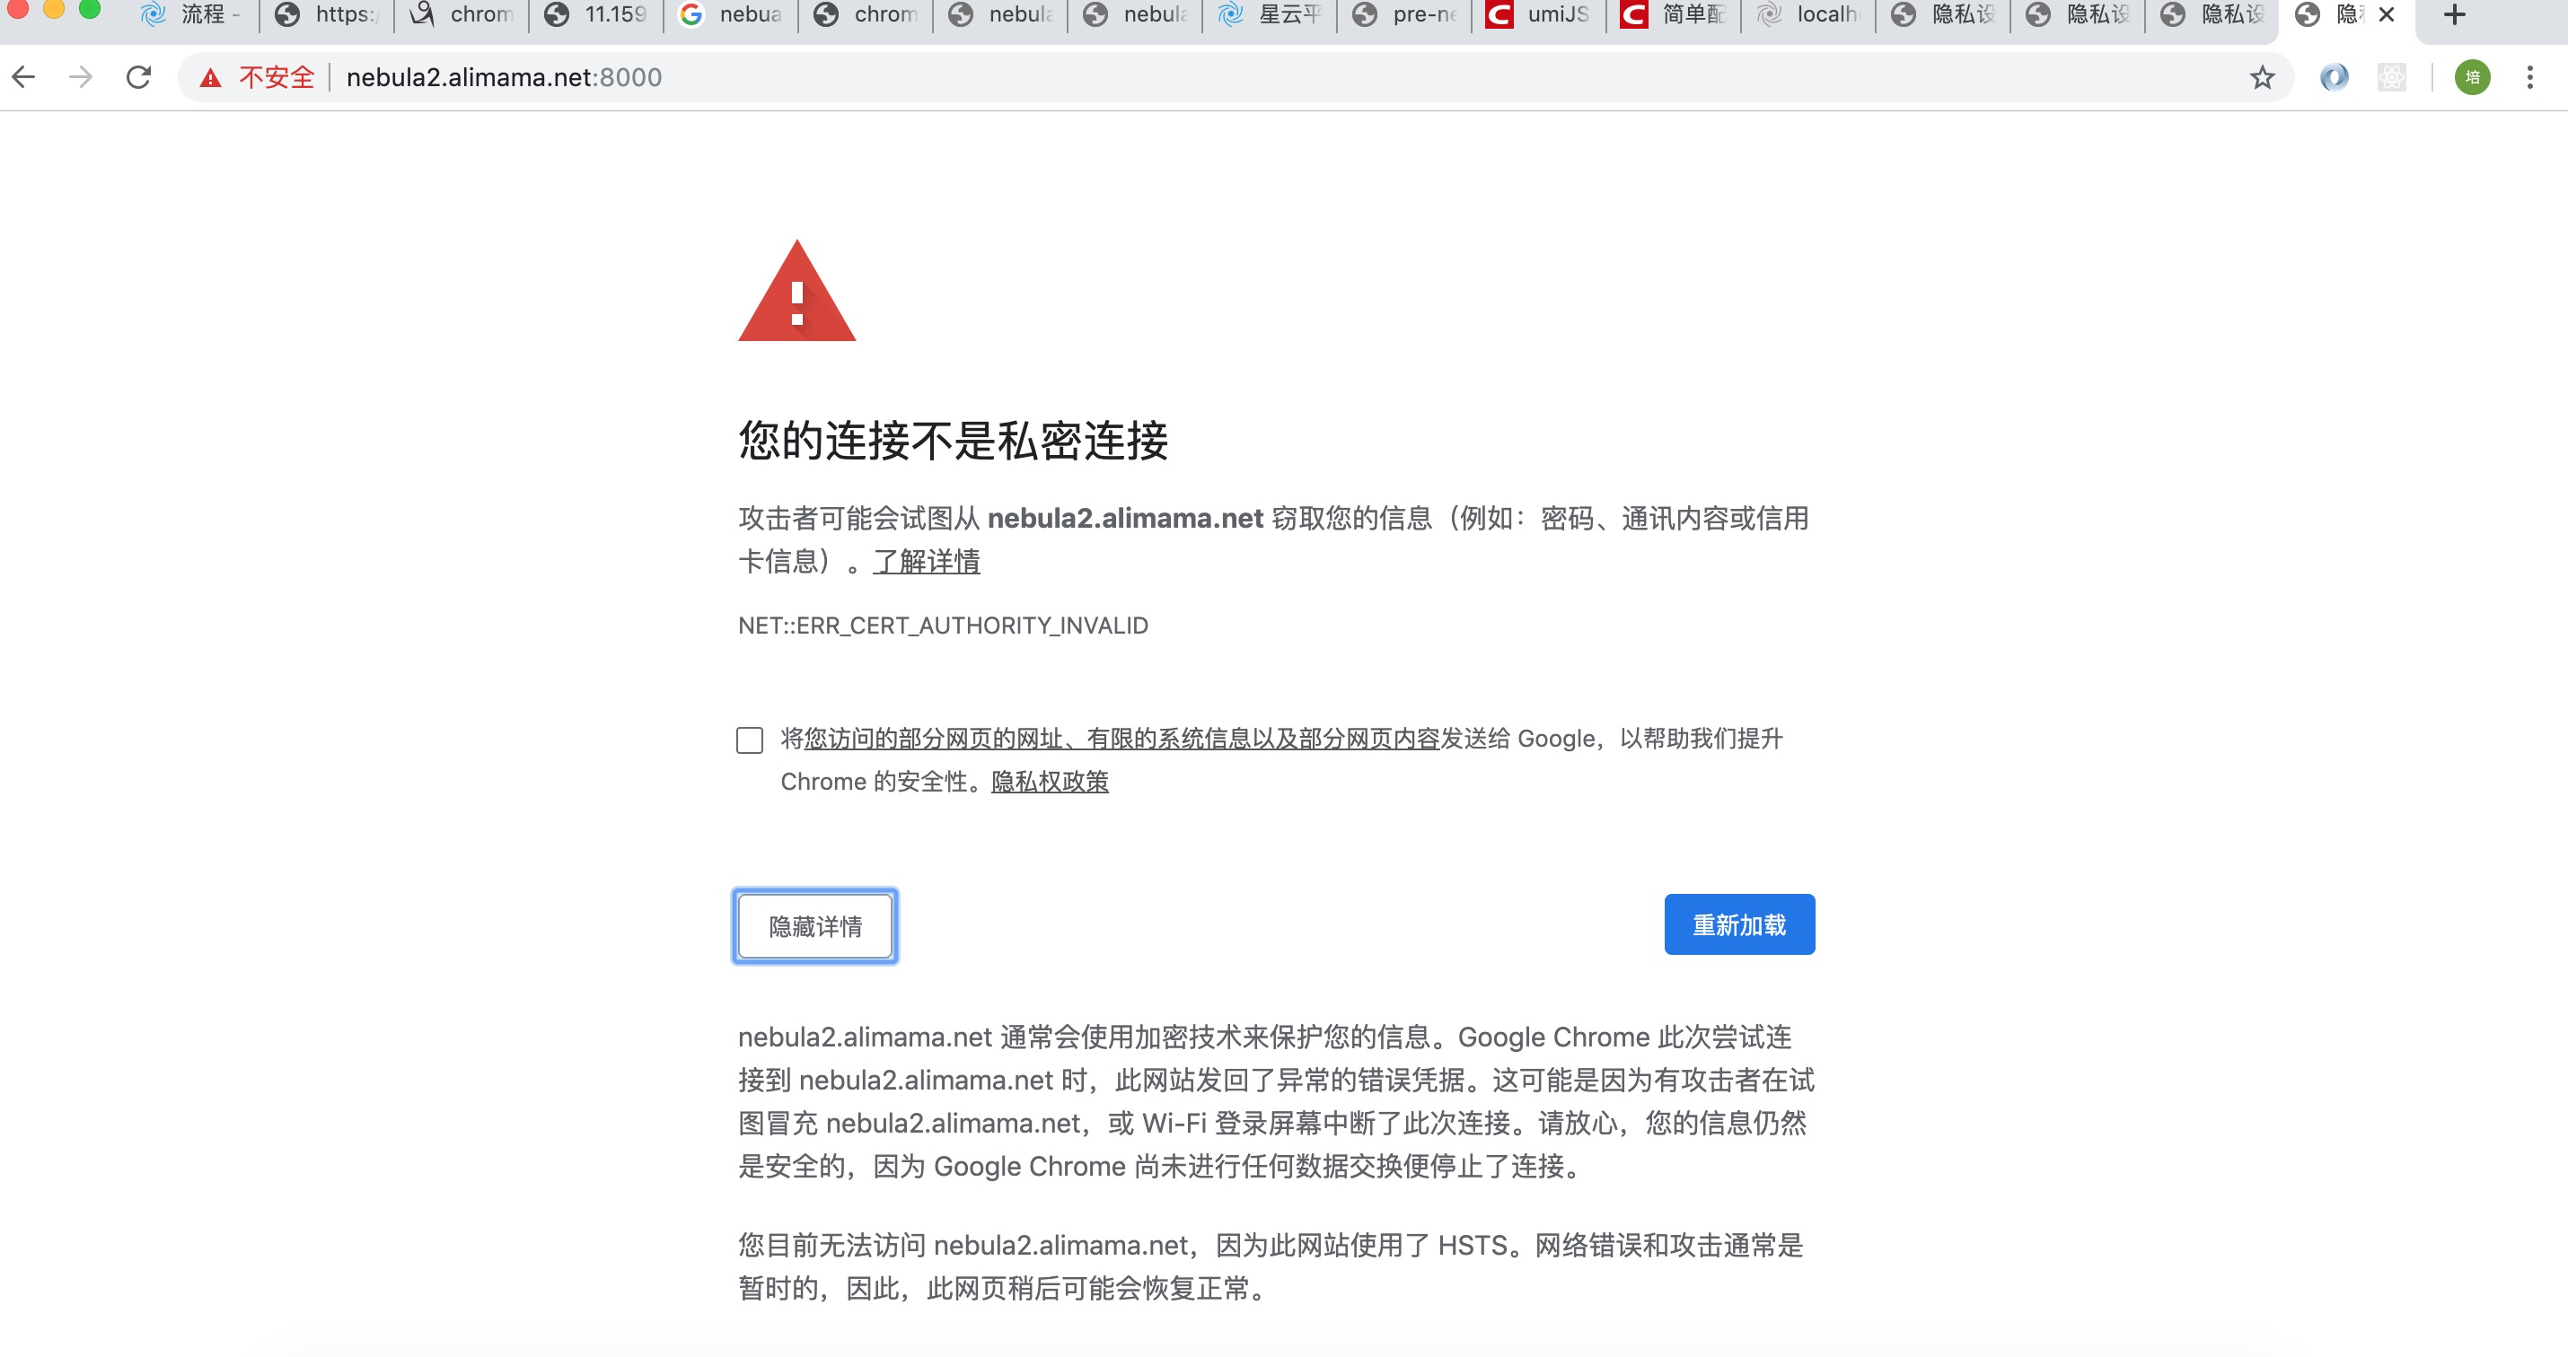Click the forward navigation arrow

81,76
